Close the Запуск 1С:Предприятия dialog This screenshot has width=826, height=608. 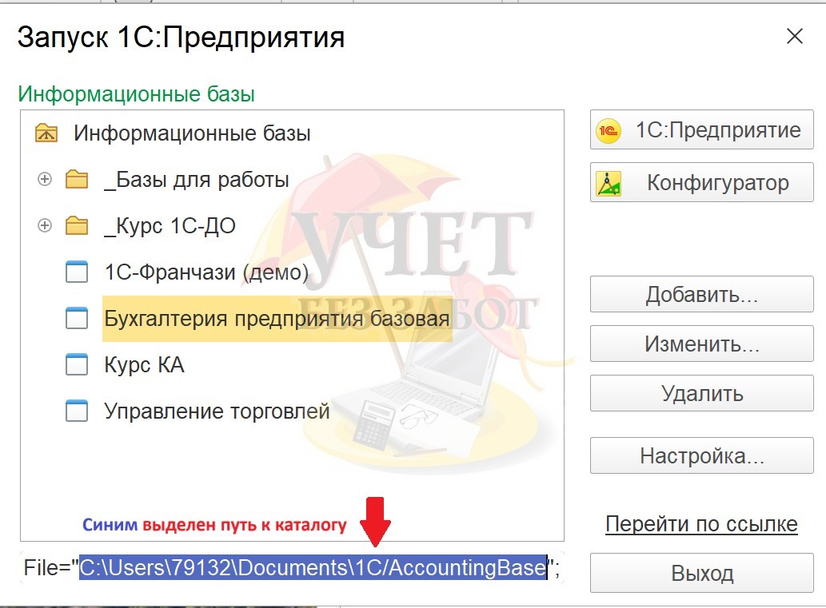(x=794, y=36)
